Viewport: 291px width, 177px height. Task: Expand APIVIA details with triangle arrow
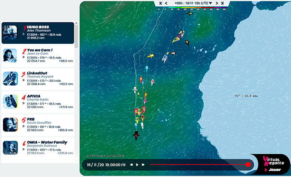tap(24, 103)
